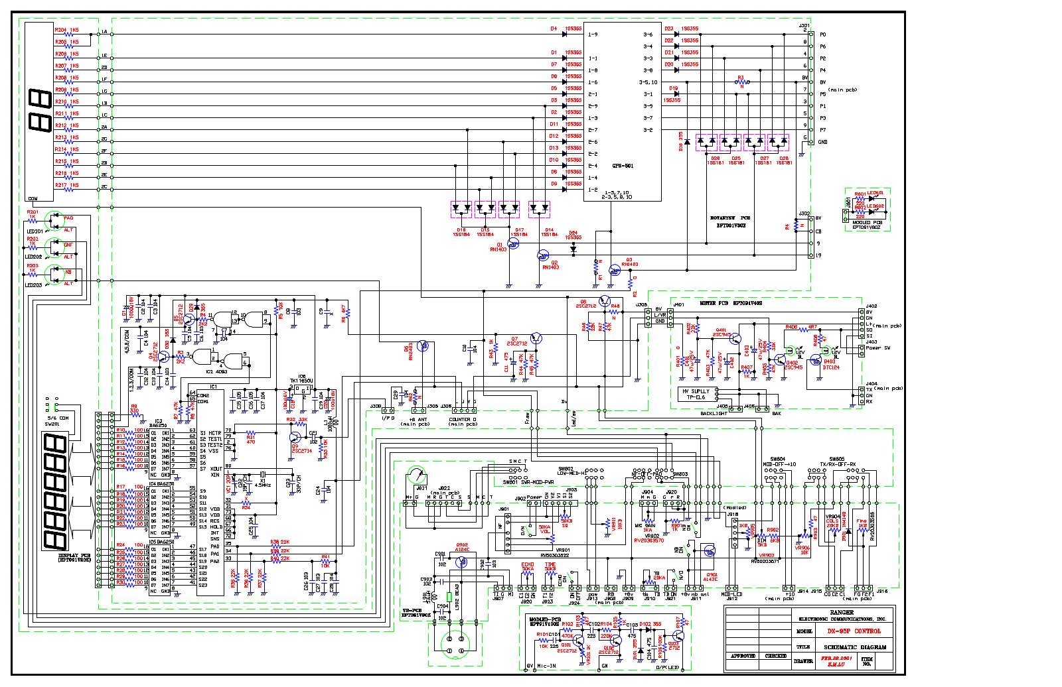
Task: Click the 'VR-PCB' label text
Action: pyautogui.click(x=412, y=610)
